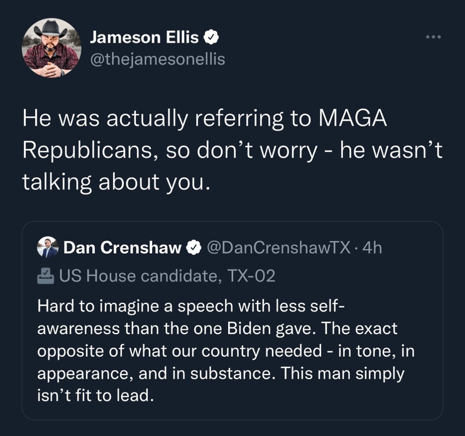This screenshot has height=436, width=465.
Task: Click the ballot box candidate icon
Action: [46, 275]
